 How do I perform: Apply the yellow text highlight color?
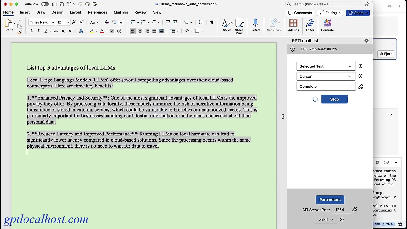click(92, 31)
